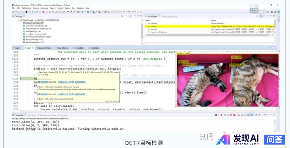Maximize the editor area
This screenshot has height=148, width=290.
coord(274,48)
